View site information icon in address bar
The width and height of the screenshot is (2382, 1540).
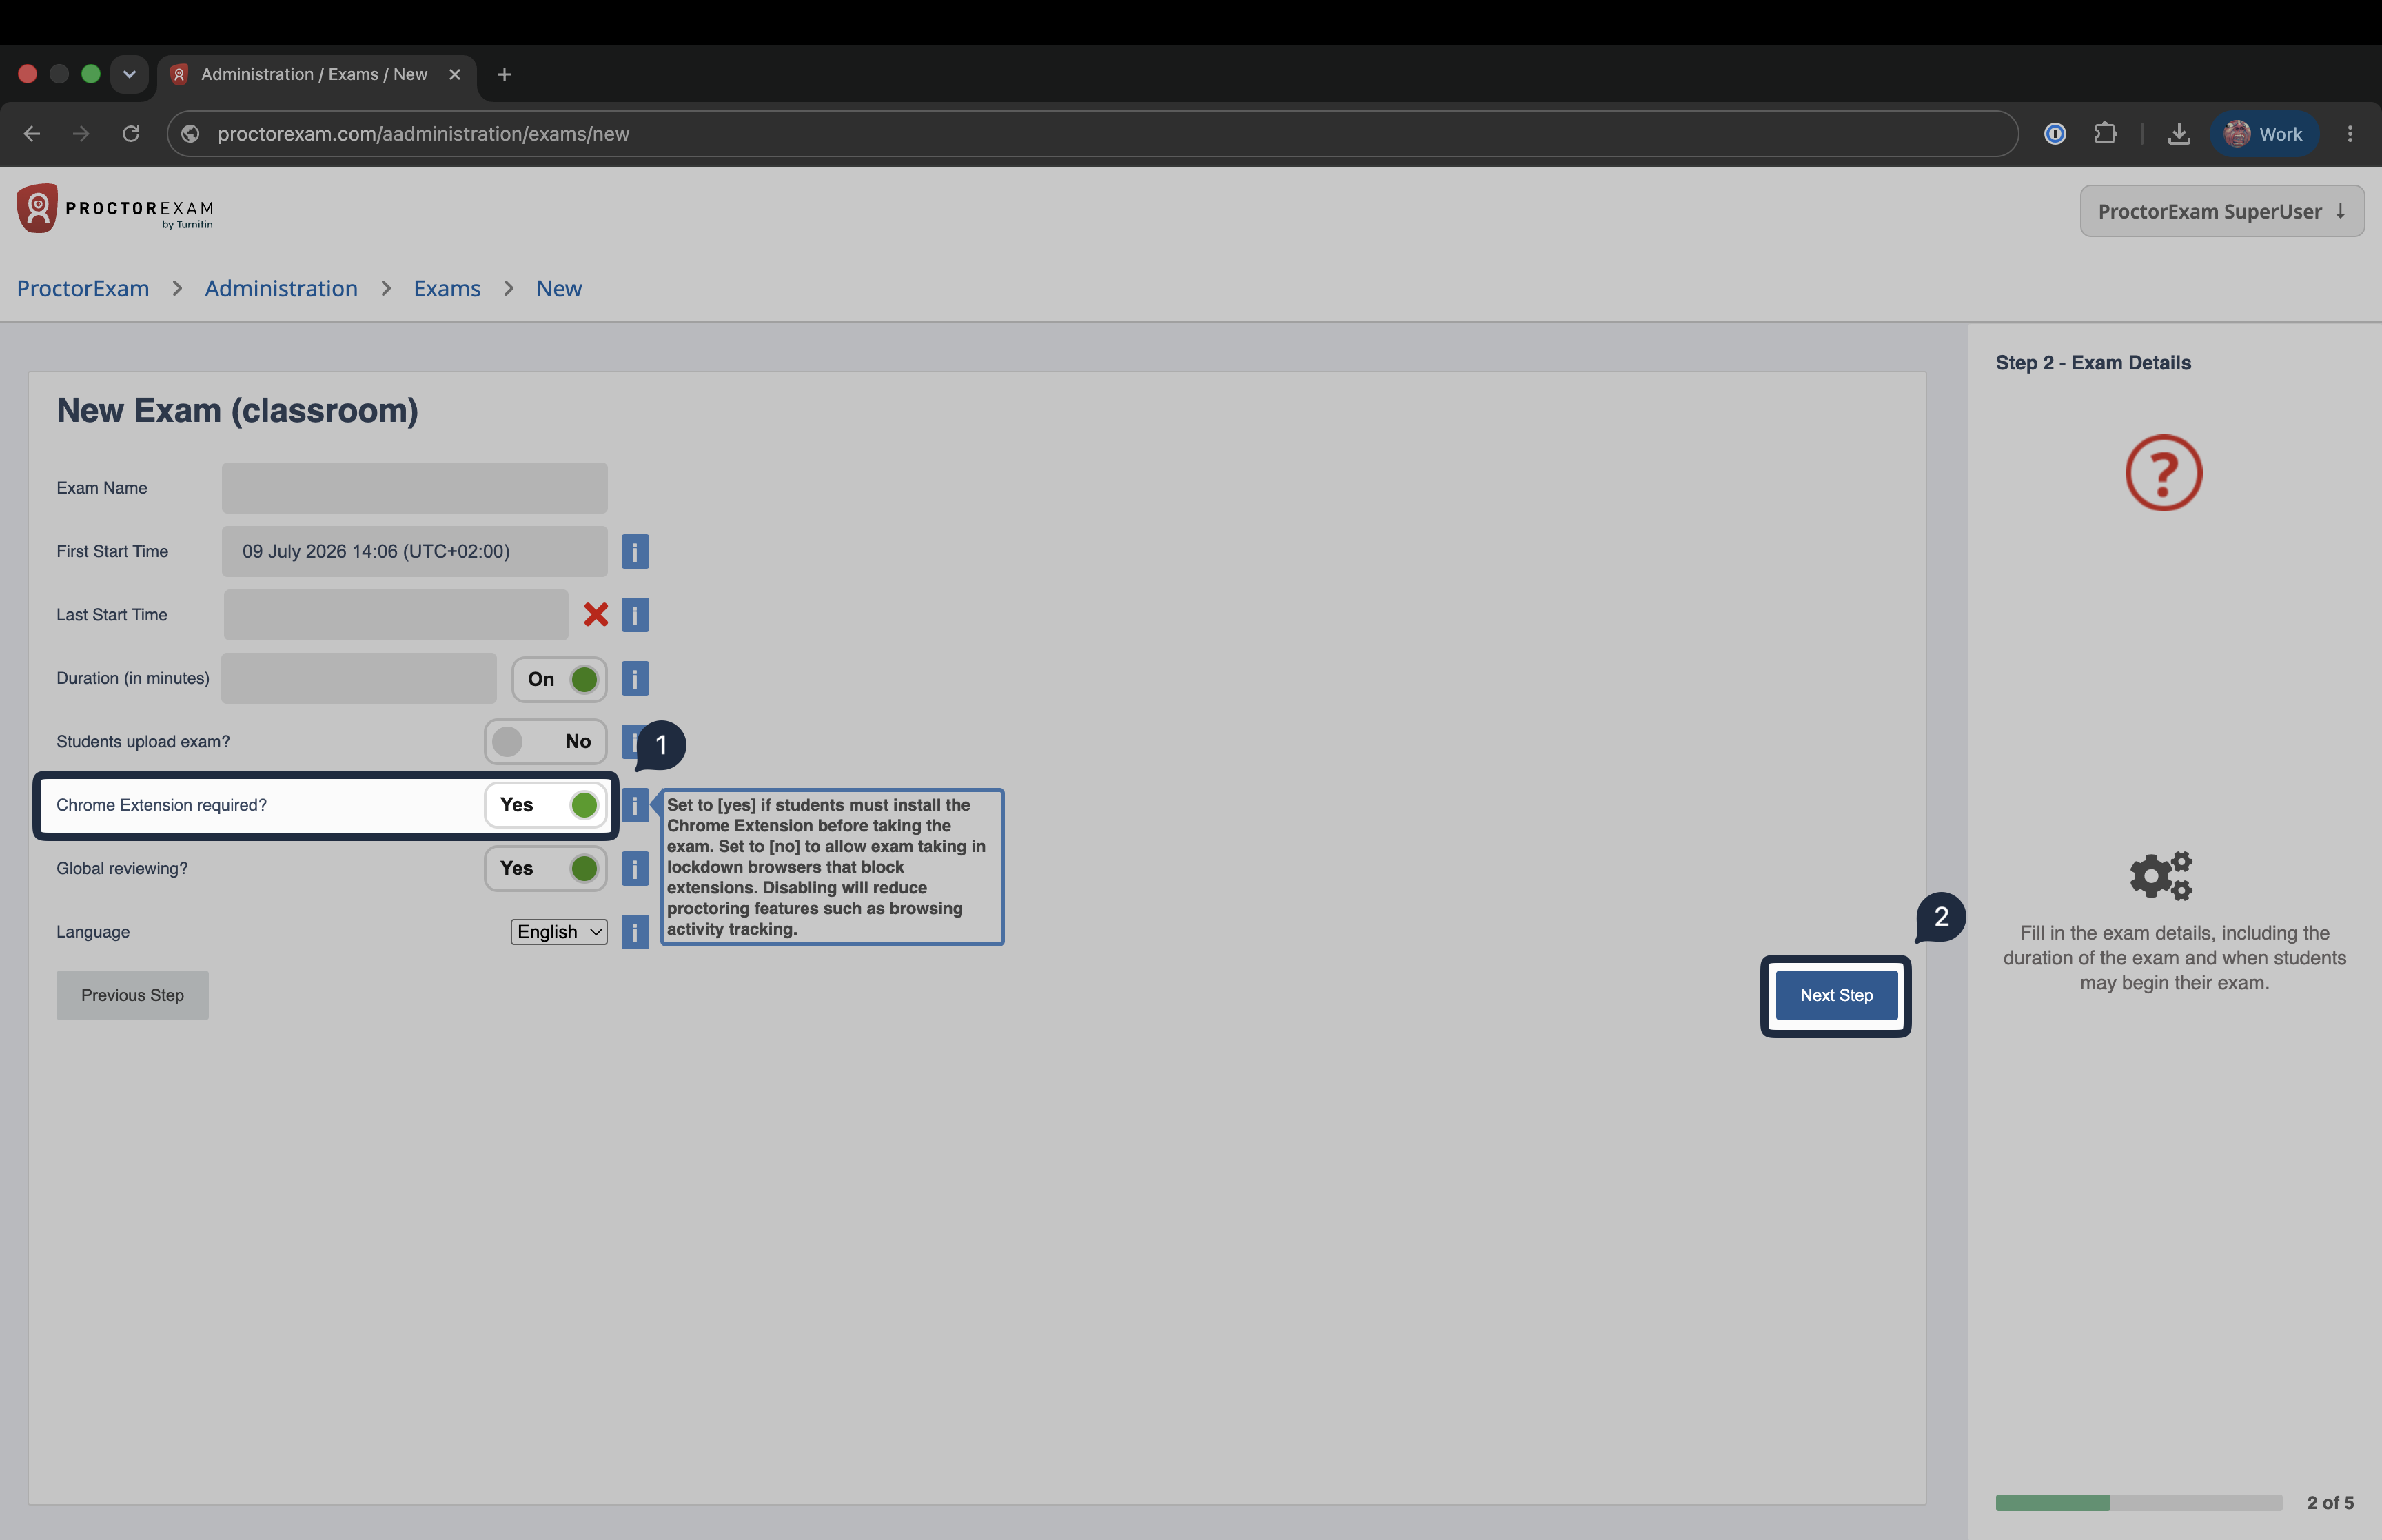coord(191,134)
